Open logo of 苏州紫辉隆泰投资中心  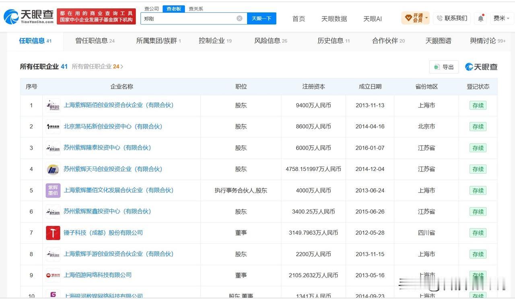tap(53, 148)
